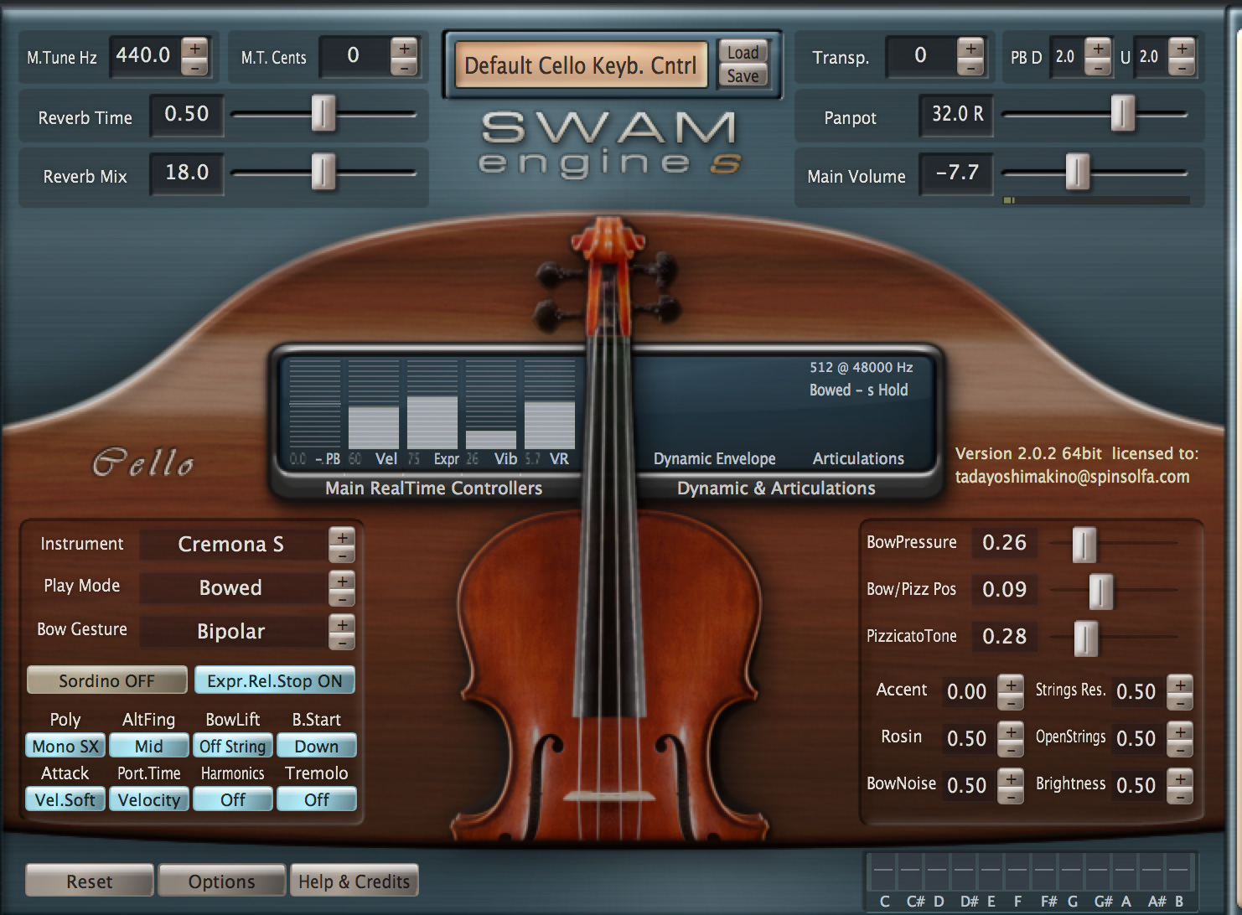1242x915 pixels.
Task: Increase PB U range with plus button
Action: [x=1182, y=48]
